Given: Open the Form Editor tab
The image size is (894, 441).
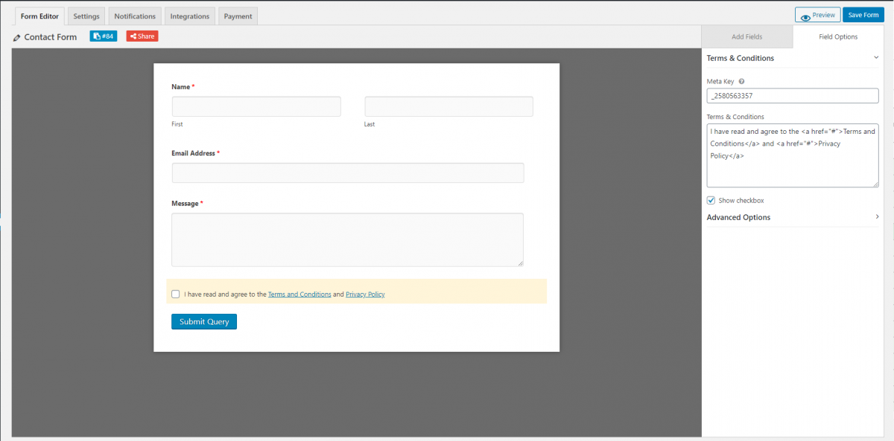Looking at the screenshot, I should click(39, 16).
